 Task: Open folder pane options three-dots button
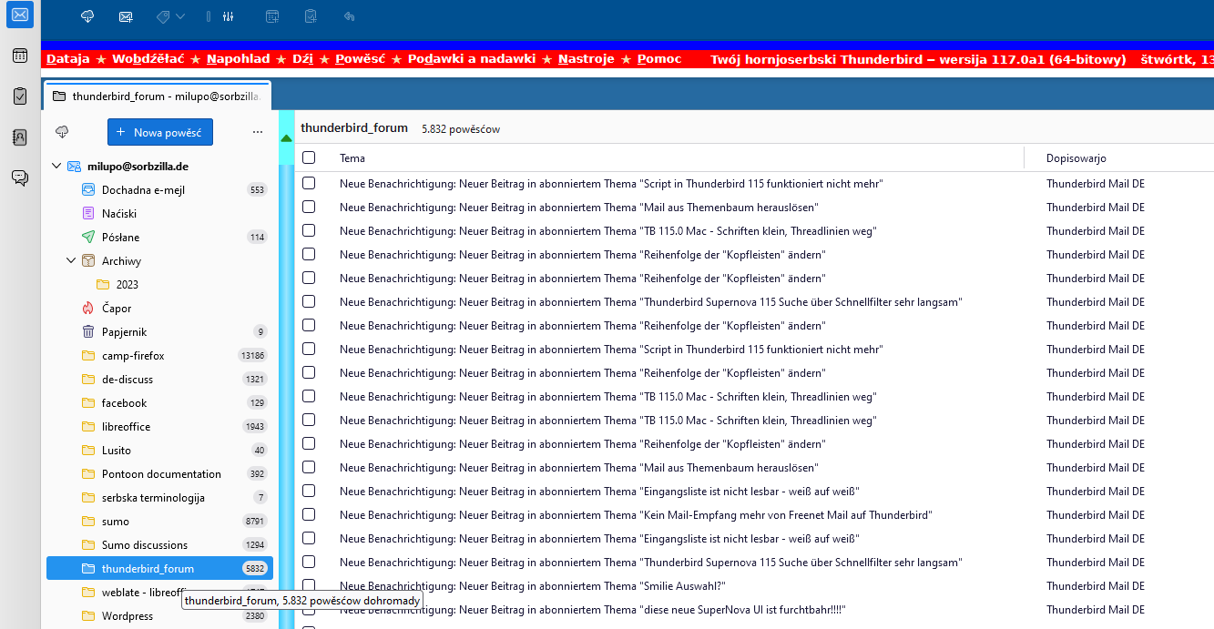(258, 132)
